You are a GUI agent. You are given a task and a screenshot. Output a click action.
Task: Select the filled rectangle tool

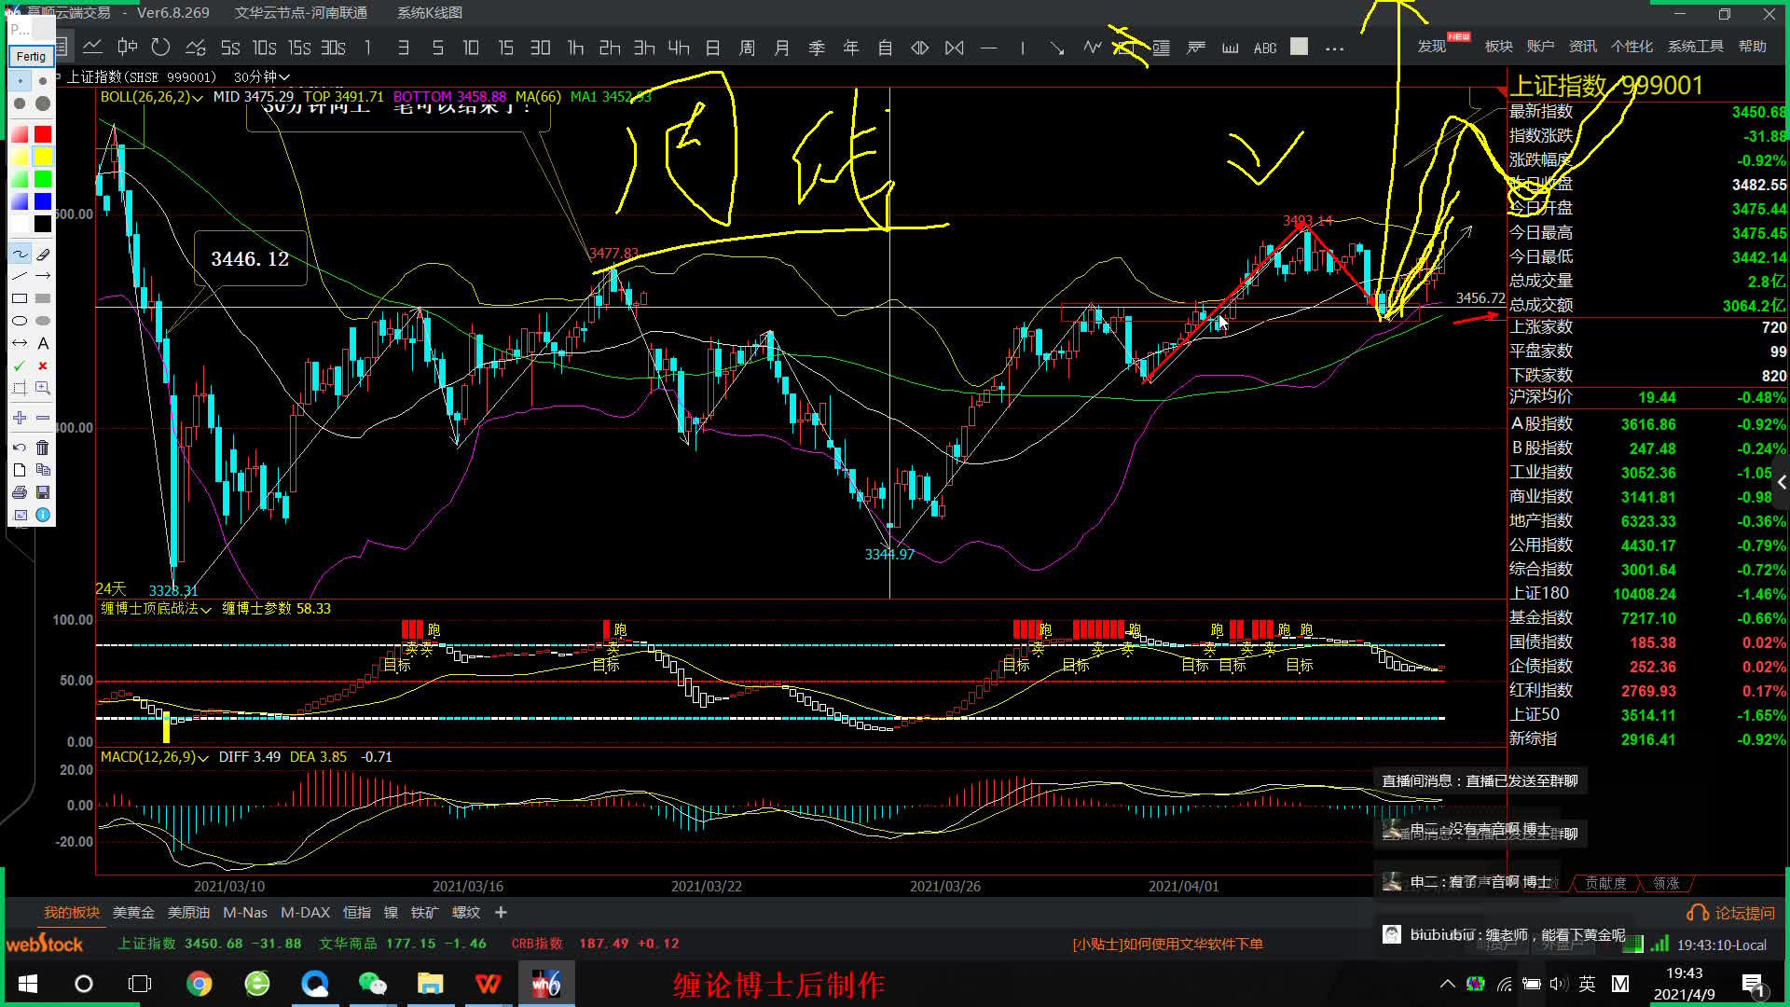[x=43, y=298]
